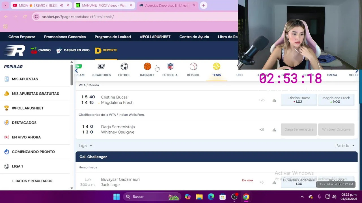Open the Liga dropdown filter
This screenshot has height=203, width=362.
click(85, 145)
